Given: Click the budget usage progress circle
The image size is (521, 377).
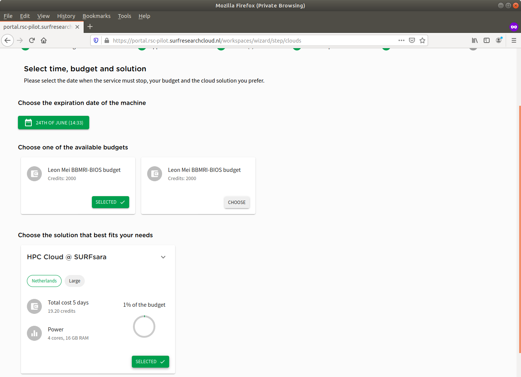Looking at the screenshot, I should coord(144,327).
